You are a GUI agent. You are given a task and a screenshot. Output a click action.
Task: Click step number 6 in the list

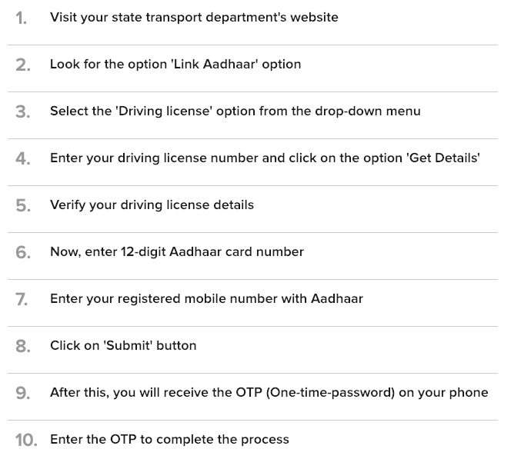tap(23, 252)
